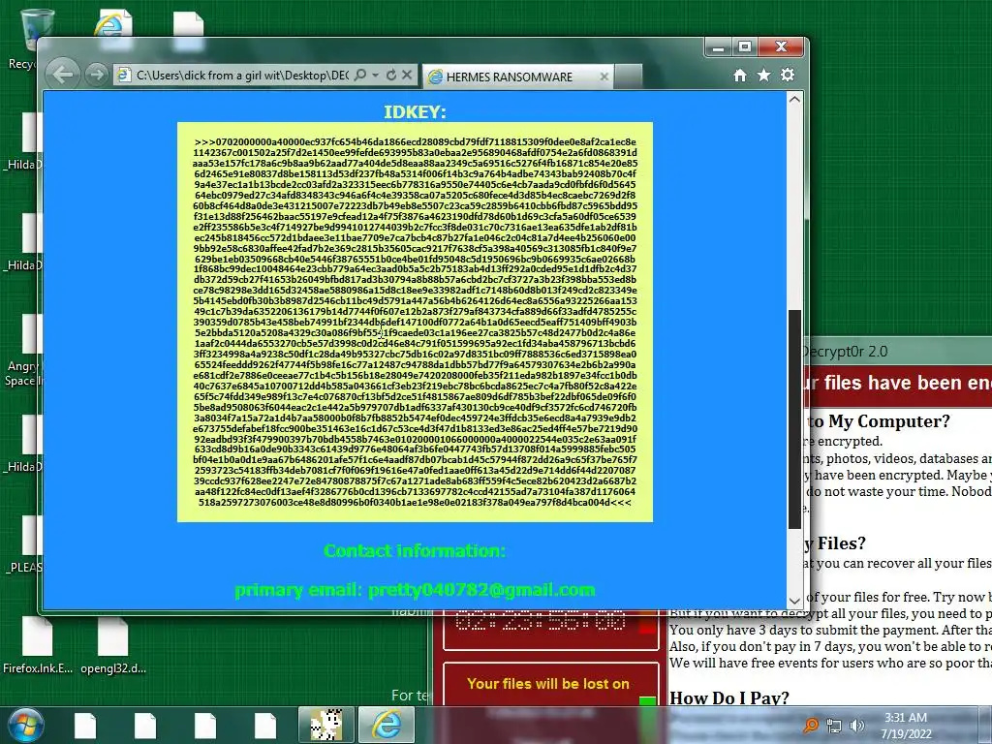Viewport: 992px width, 744px height.
Task: Click the vertical scrollbar thumb
Action: (794, 418)
